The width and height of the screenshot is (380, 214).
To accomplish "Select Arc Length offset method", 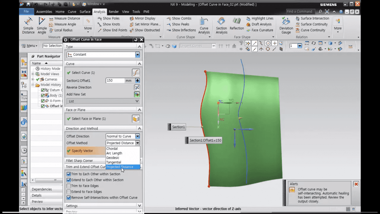I will pyautogui.click(x=123, y=153).
